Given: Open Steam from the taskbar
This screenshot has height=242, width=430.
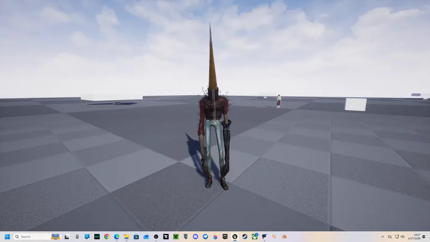Looking at the screenshot, I should (245, 237).
